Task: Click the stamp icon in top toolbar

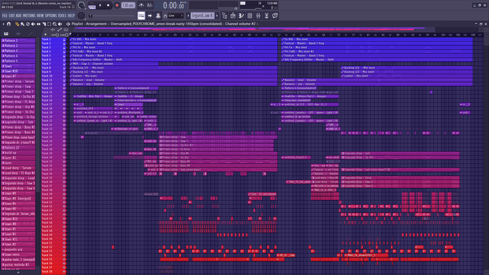Action: coord(158,16)
